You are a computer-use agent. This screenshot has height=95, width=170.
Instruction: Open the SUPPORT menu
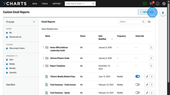pos(57,4)
